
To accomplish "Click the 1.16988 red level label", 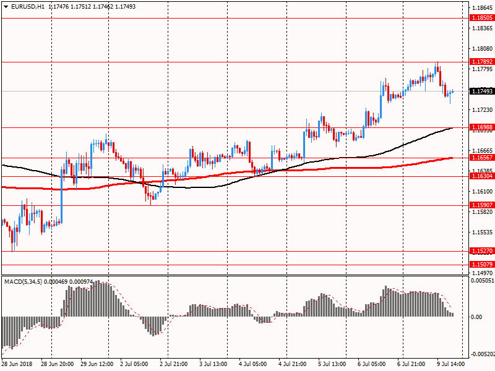I will (482, 127).
